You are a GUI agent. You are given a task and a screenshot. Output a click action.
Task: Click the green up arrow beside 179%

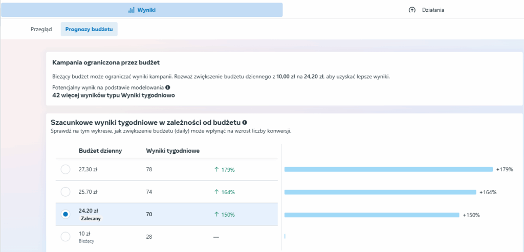tap(215, 170)
